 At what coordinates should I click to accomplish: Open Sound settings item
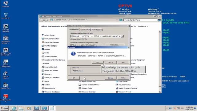click(46, 81)
